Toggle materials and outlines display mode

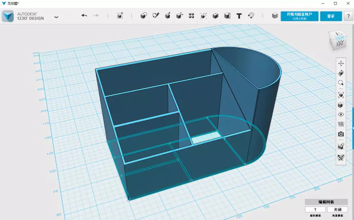pos(341,105)
